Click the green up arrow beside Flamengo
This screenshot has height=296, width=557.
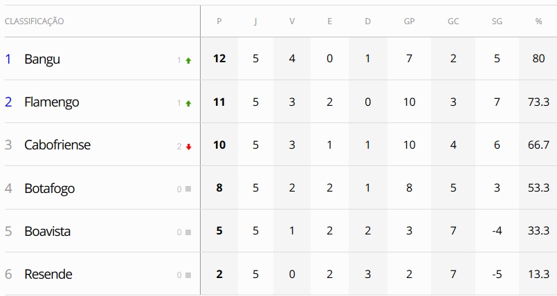188,103
